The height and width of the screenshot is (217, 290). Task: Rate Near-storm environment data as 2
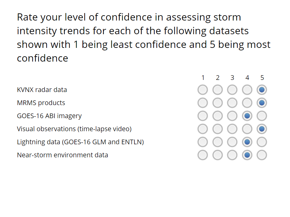click(x=217, y=155)
